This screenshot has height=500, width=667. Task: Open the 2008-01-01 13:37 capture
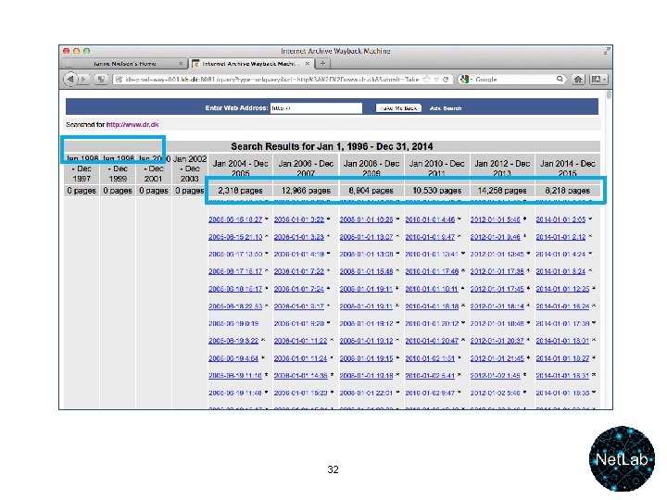366,237
